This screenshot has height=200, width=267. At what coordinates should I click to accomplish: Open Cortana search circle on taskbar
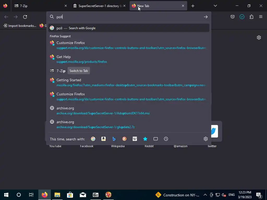(x=19, y=195)
